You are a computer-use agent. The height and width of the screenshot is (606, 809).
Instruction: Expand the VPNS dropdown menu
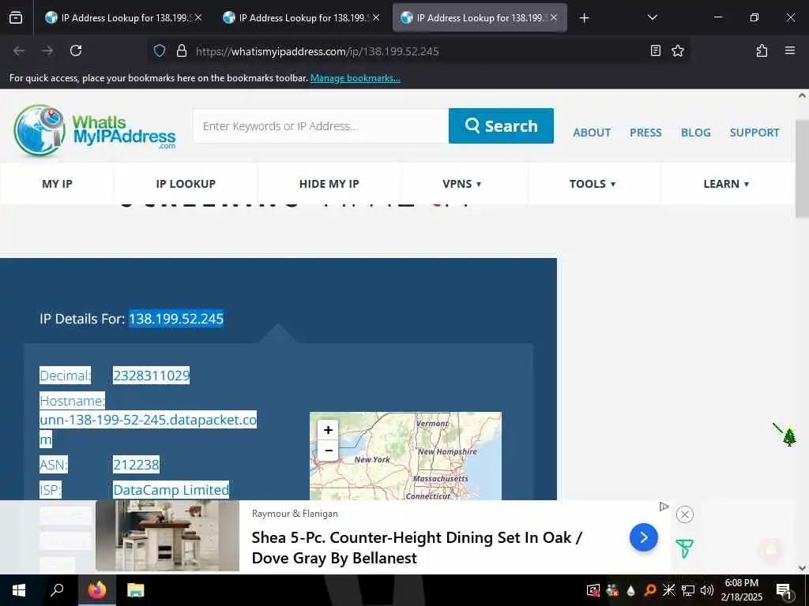point(461,184)
